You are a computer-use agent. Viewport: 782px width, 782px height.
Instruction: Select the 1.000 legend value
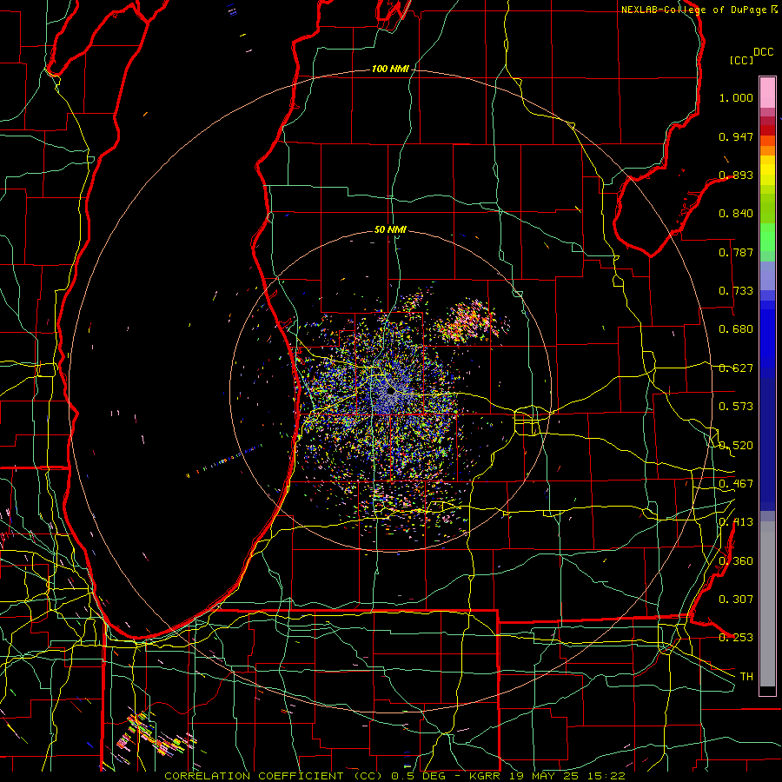pos(736,97)
